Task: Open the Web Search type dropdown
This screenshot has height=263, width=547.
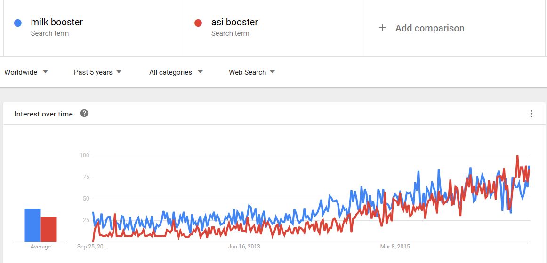Action: coord(252,72)
